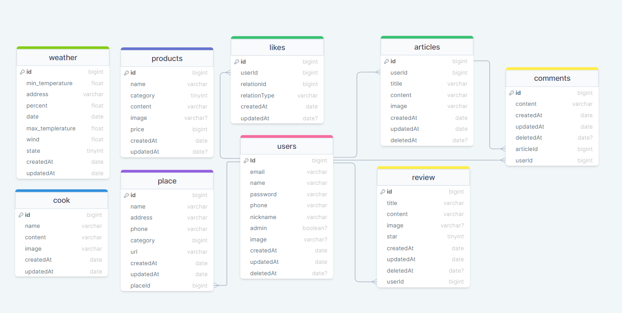Select the category column in products table
The image size is (622, 313).
click(x=167, y=96)
